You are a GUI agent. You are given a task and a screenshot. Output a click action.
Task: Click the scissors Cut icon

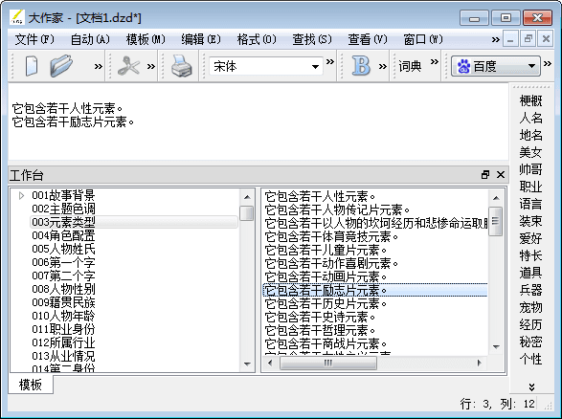click(128, 66)
